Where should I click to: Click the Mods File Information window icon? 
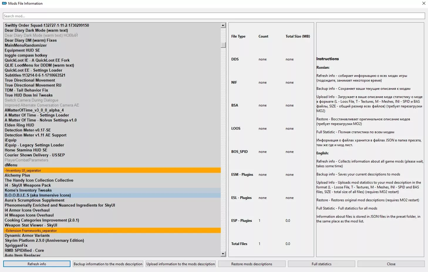click(x=4, y=4)
